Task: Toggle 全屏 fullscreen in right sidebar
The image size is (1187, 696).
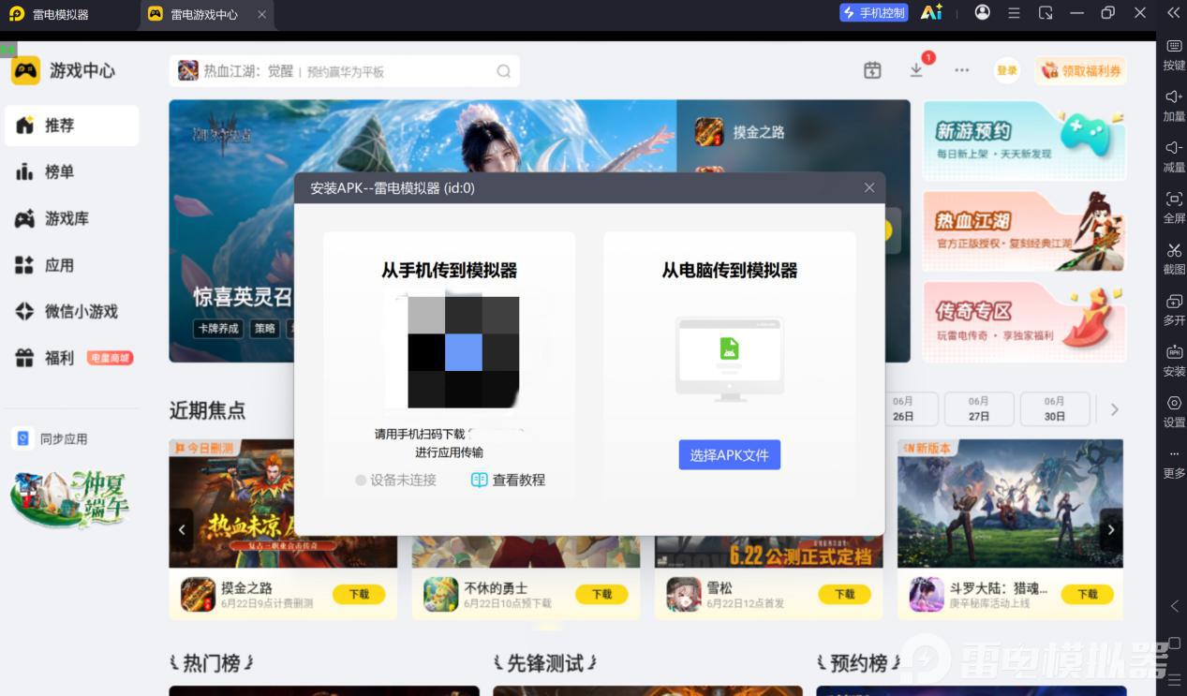Action: pos(1174,199)
